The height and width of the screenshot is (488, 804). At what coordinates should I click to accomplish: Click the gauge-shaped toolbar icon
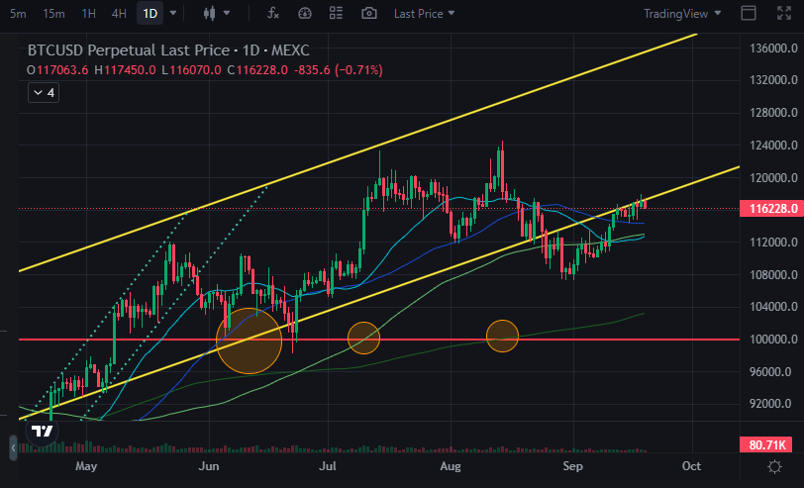click(305, 13)
